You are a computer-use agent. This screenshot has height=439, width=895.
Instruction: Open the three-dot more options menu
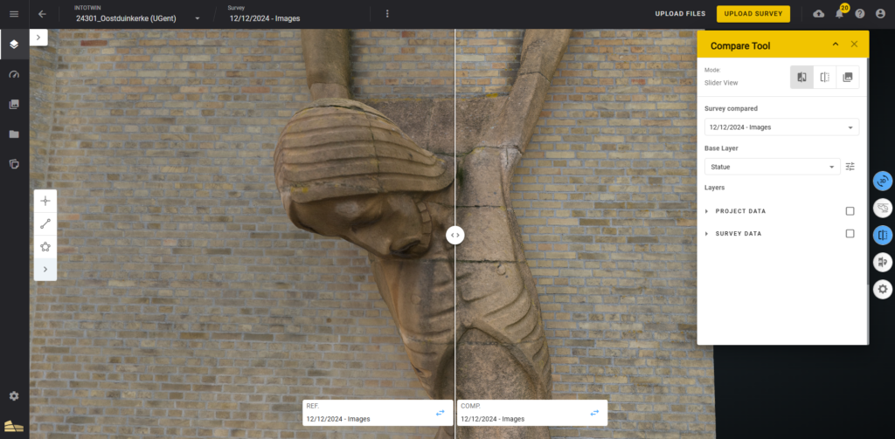[x=387, y=14]
